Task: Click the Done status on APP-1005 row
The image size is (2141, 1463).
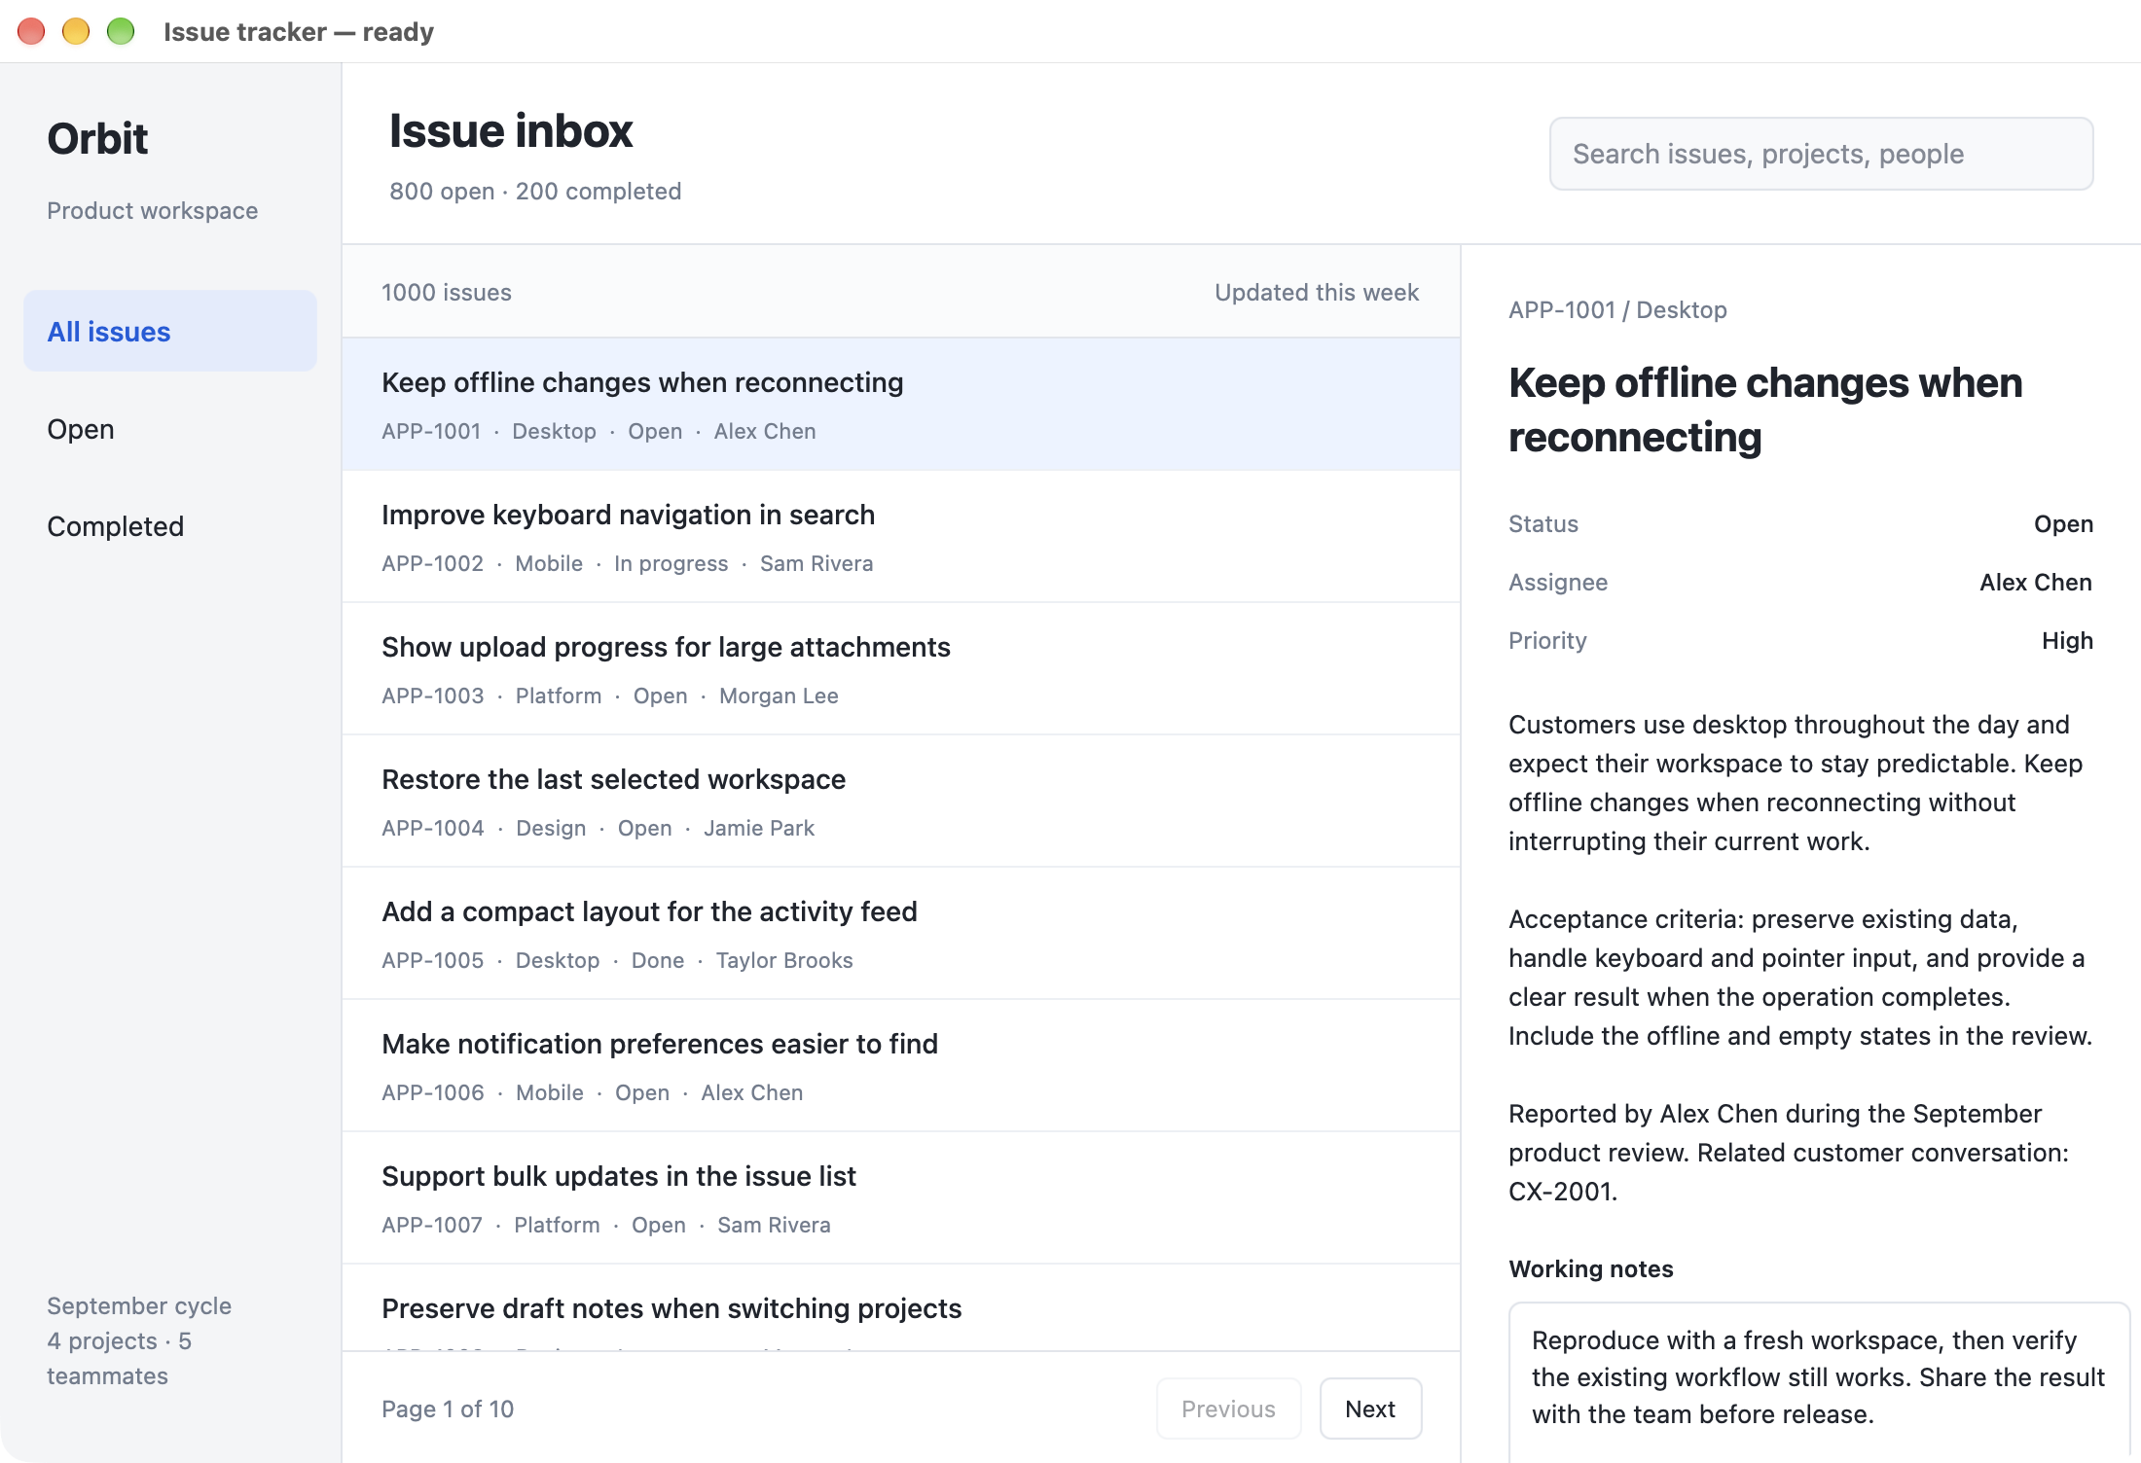Action: click(x=658, y=960)
